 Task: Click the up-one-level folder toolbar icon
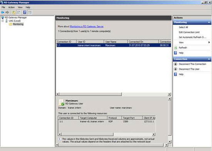(x=13, y=12)
